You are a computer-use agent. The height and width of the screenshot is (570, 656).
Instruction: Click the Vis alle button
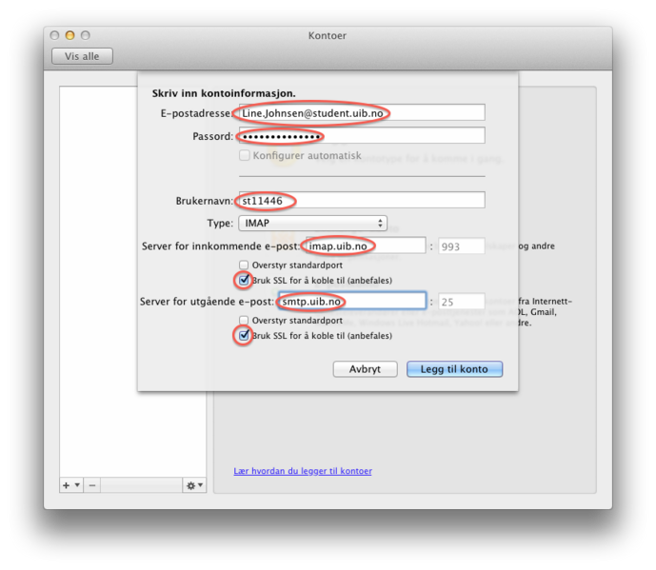pyautogui.click(x=82, y=56)
